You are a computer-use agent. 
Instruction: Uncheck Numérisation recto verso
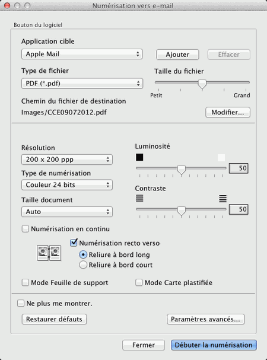tap(74, 243)
